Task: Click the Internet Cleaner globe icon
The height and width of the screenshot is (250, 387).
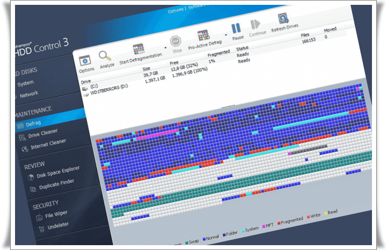Action: (x=25, y=149)
